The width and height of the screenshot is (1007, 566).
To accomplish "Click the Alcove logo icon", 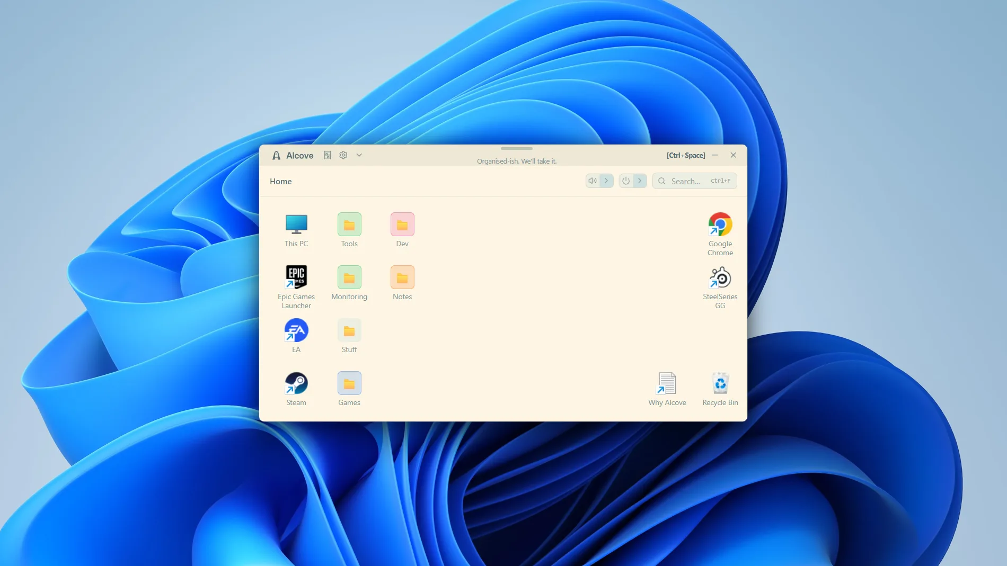I will [276, 155].
